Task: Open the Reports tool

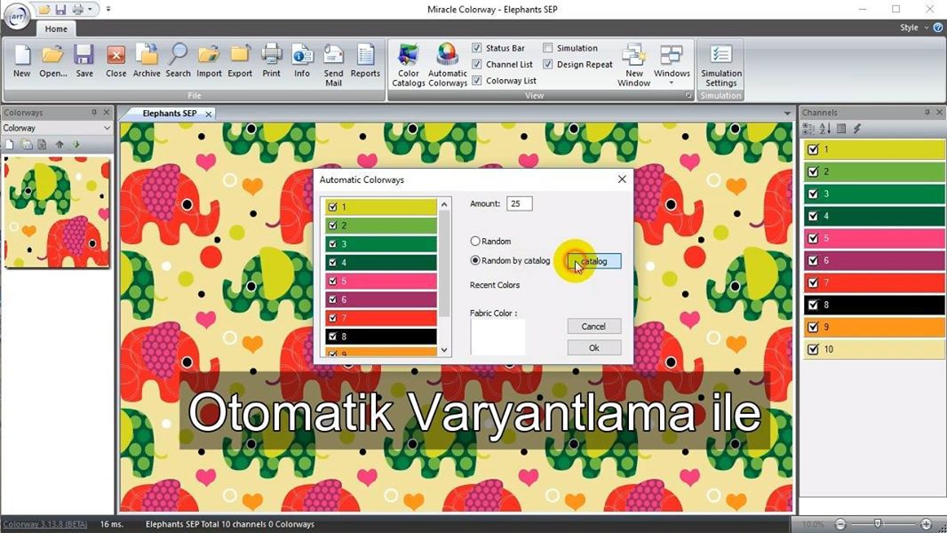Action: 365,61
